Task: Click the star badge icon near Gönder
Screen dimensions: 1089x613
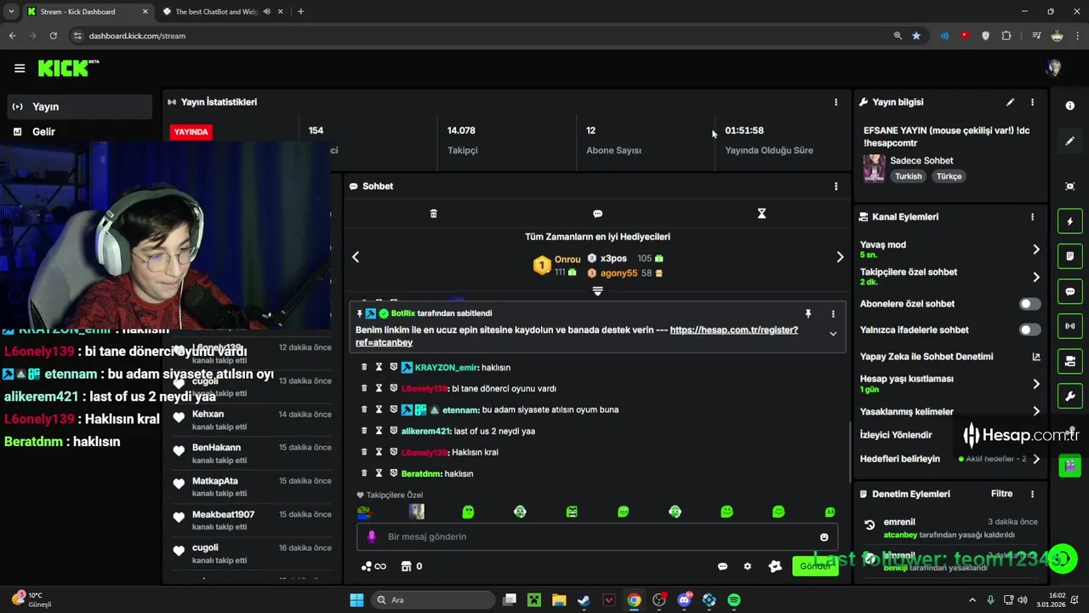Action: coord(775,566)
